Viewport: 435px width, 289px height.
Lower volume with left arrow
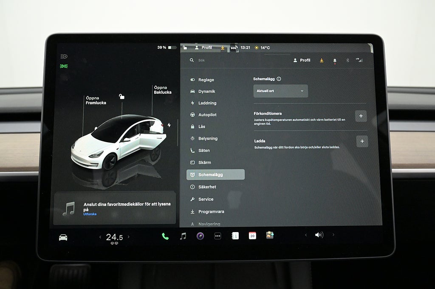pos(306,235)
